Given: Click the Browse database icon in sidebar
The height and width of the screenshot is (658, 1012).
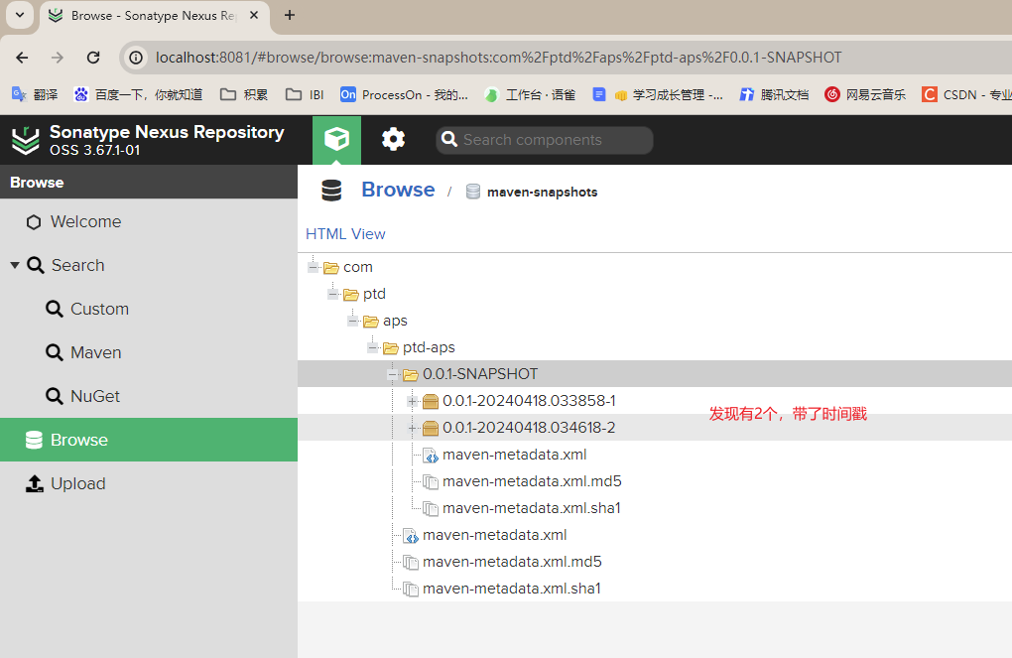Looking at the screenshot, I should (x=34, y=440).
